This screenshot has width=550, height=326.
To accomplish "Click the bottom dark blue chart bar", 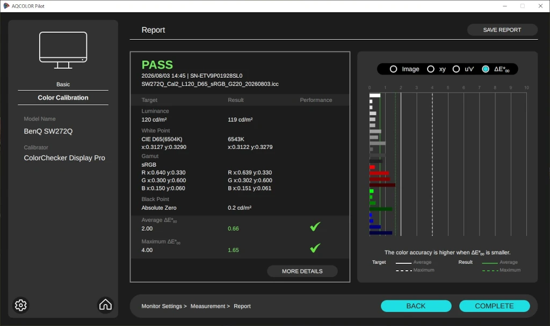I will 381,233.
